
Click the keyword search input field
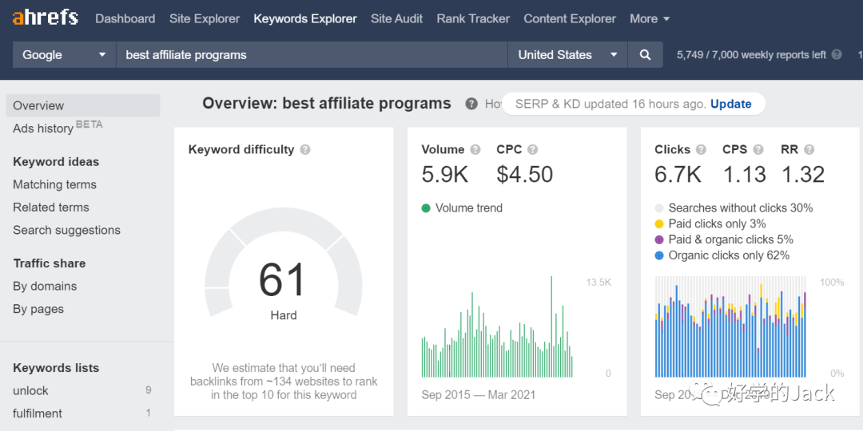[312, 55]
